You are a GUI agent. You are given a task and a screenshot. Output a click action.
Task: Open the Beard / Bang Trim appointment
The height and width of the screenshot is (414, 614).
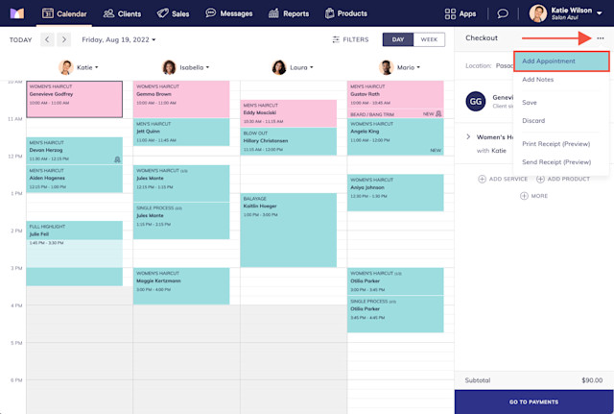coord(395,114)
